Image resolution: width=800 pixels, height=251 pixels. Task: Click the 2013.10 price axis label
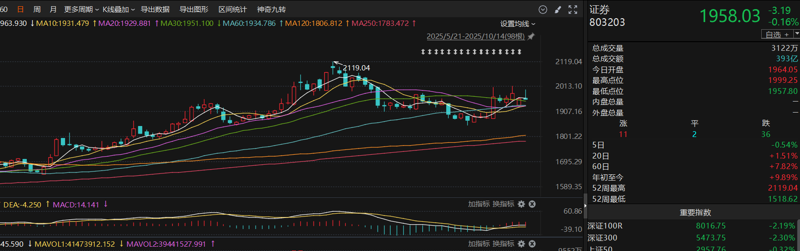[x=569, y=86]
